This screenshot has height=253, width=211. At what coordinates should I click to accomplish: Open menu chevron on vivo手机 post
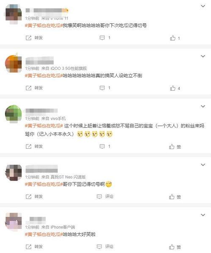coord(203,106)
